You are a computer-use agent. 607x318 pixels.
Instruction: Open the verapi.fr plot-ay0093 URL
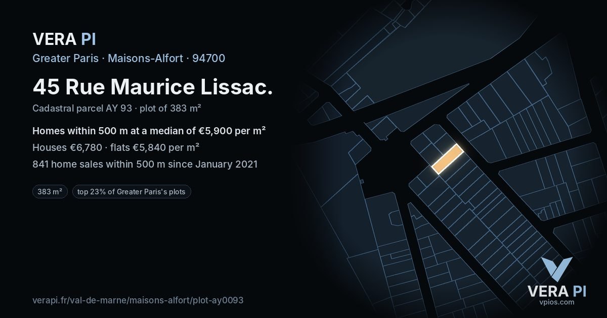point(138,300)
